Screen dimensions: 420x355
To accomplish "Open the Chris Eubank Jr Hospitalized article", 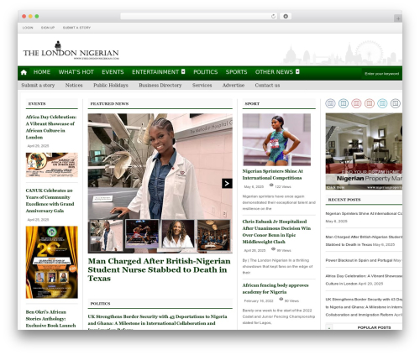I will pyautogui.click(x=276, y=232).
